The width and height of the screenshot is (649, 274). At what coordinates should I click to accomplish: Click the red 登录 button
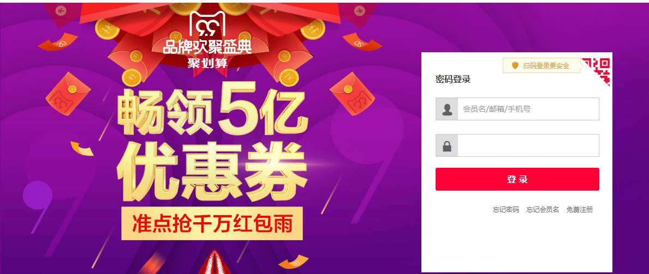[517, 179]
